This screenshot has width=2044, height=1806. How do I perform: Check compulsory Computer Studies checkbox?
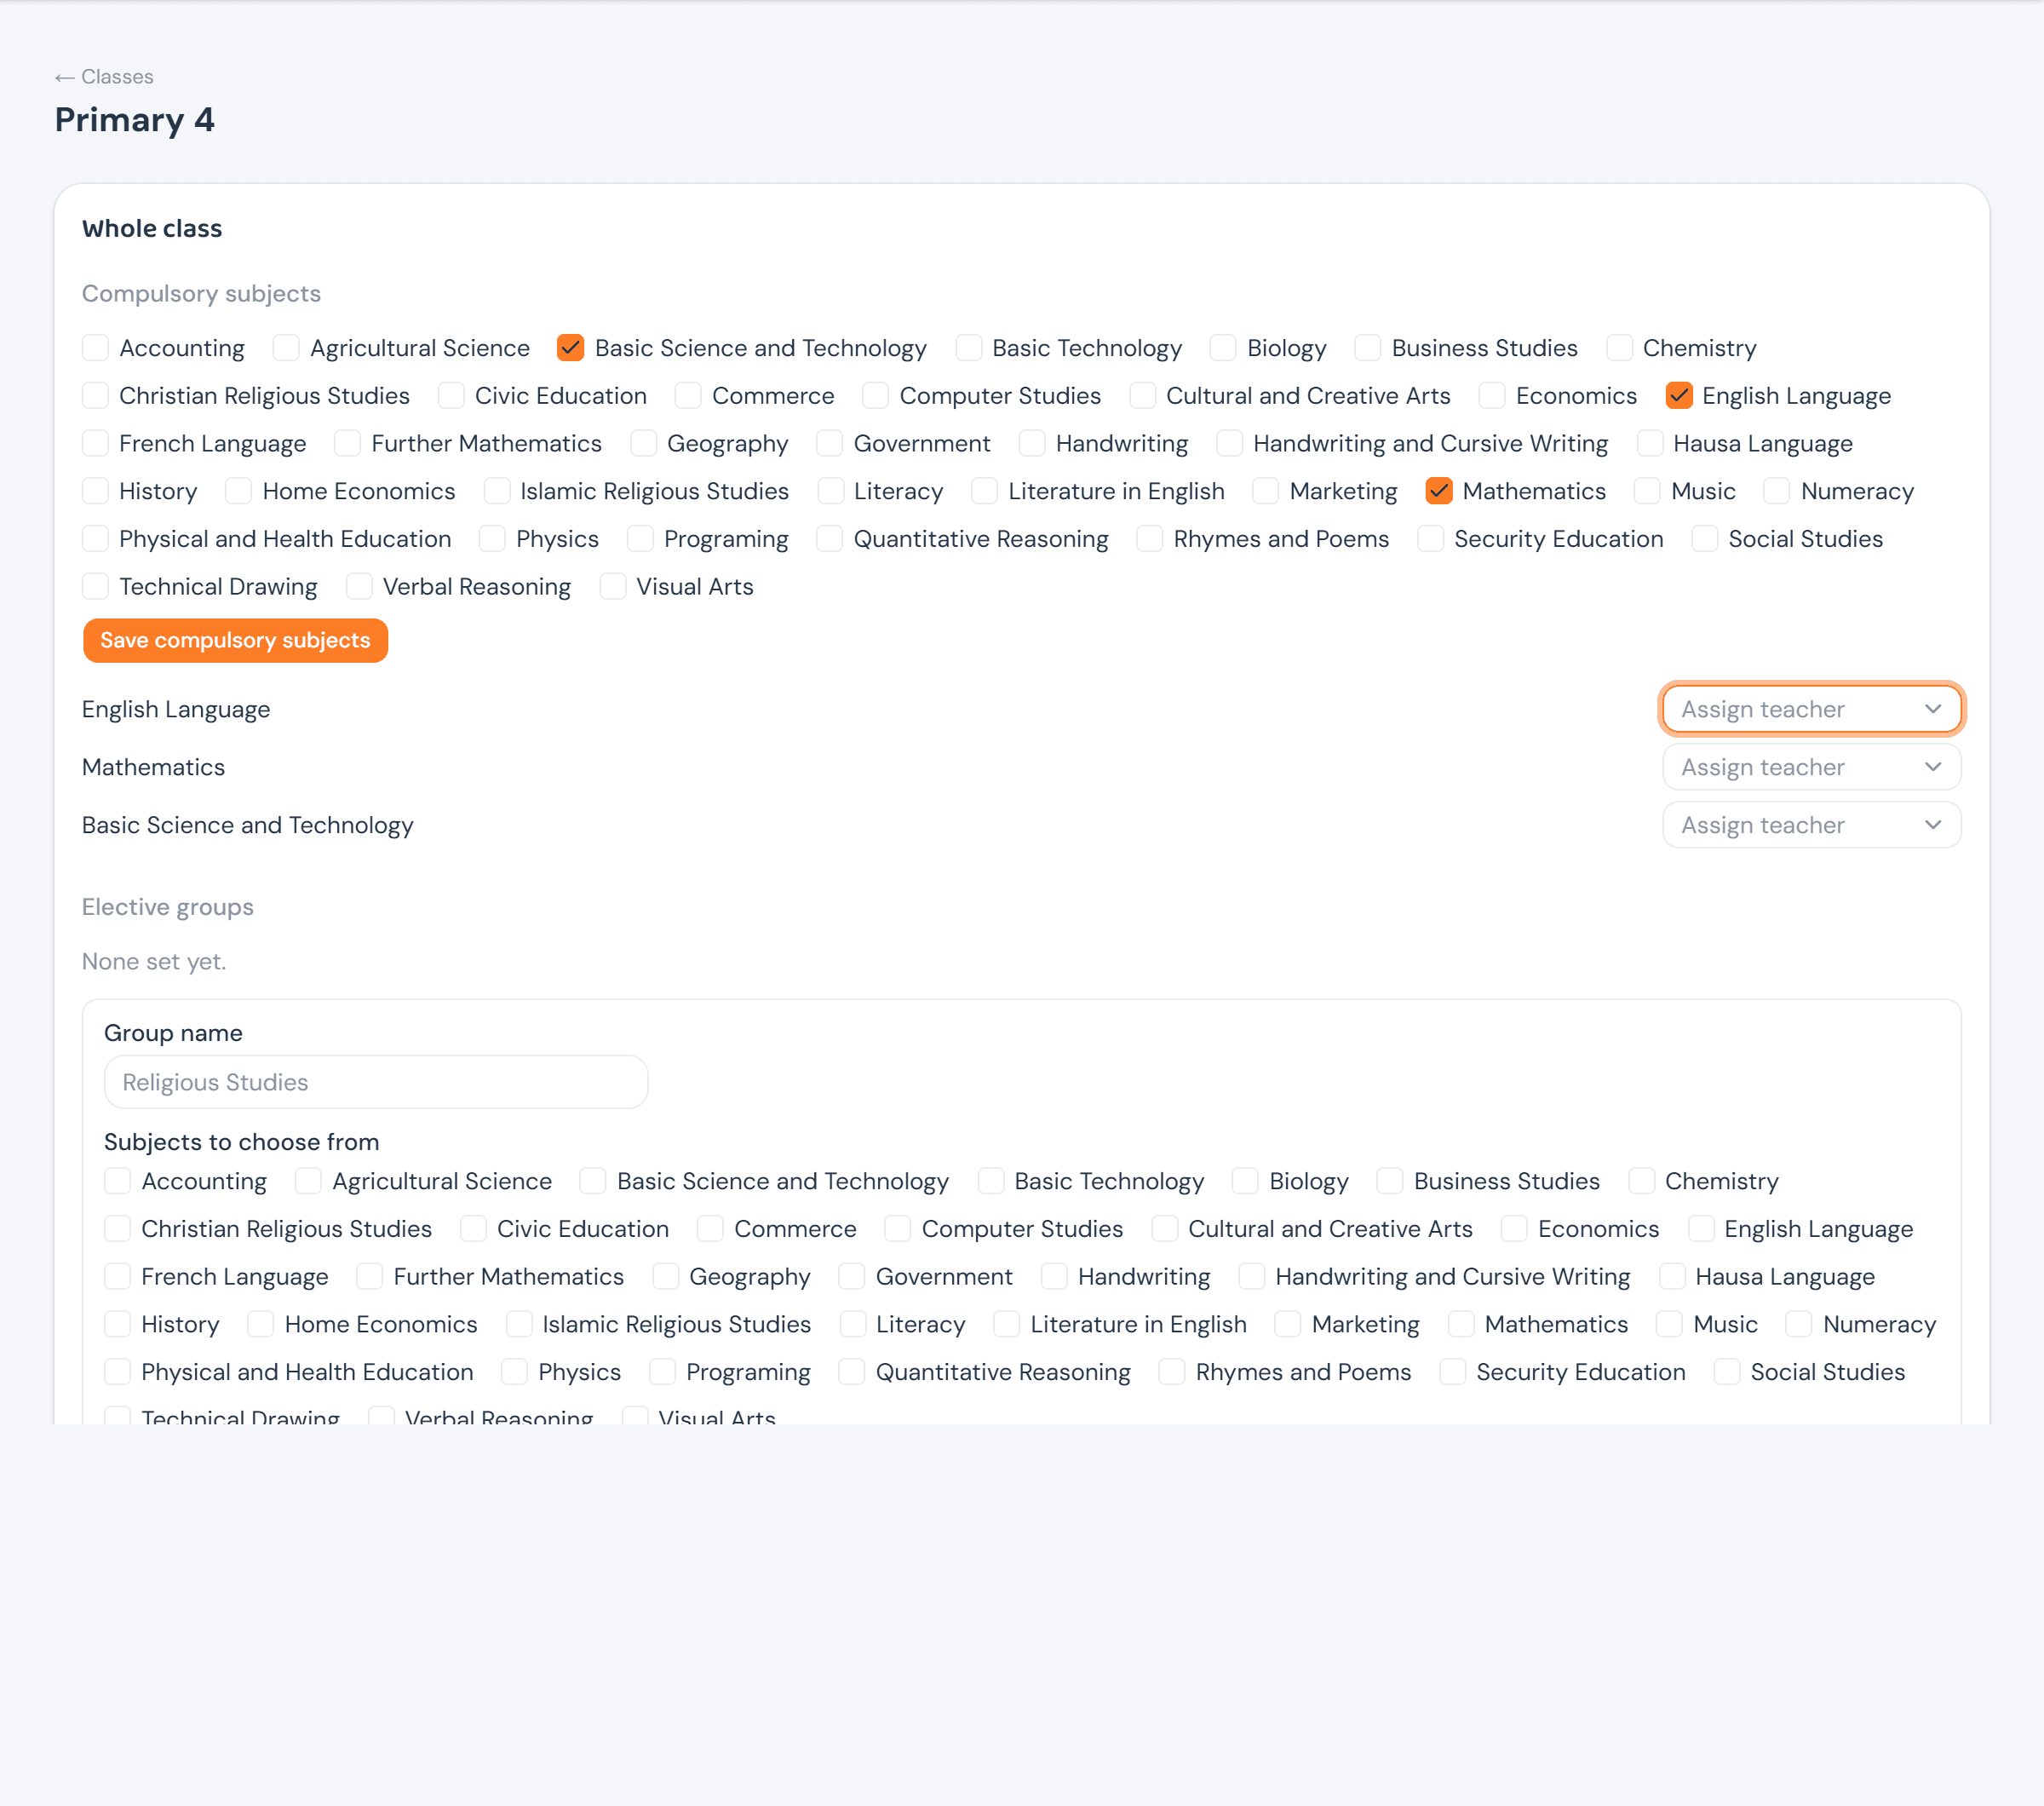[876, 396]
